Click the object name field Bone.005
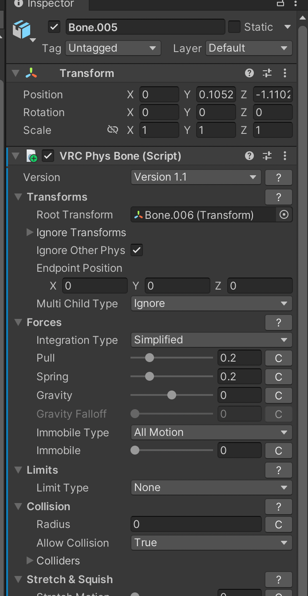Screen dimensions: 308x596 (145, 27)
